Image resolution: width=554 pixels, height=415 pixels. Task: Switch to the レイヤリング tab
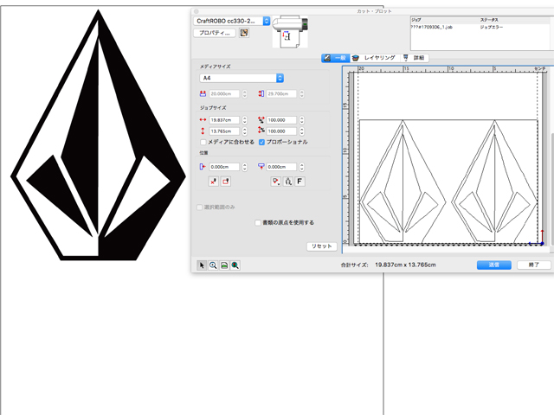pos(375,58)
